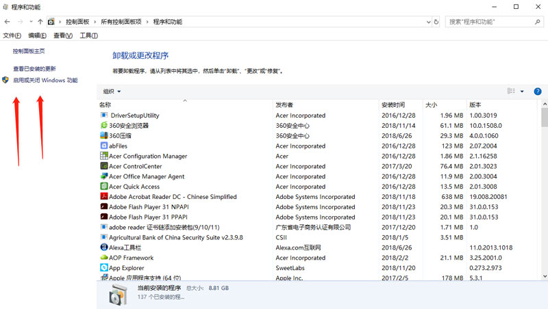The image size is (548, 309).
Task: Click install date 2018/11/14
Action: pyautogui.click(x=399, y=126)
